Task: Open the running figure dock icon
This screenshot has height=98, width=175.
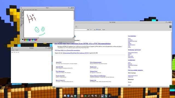Action: tap(89, 96)
